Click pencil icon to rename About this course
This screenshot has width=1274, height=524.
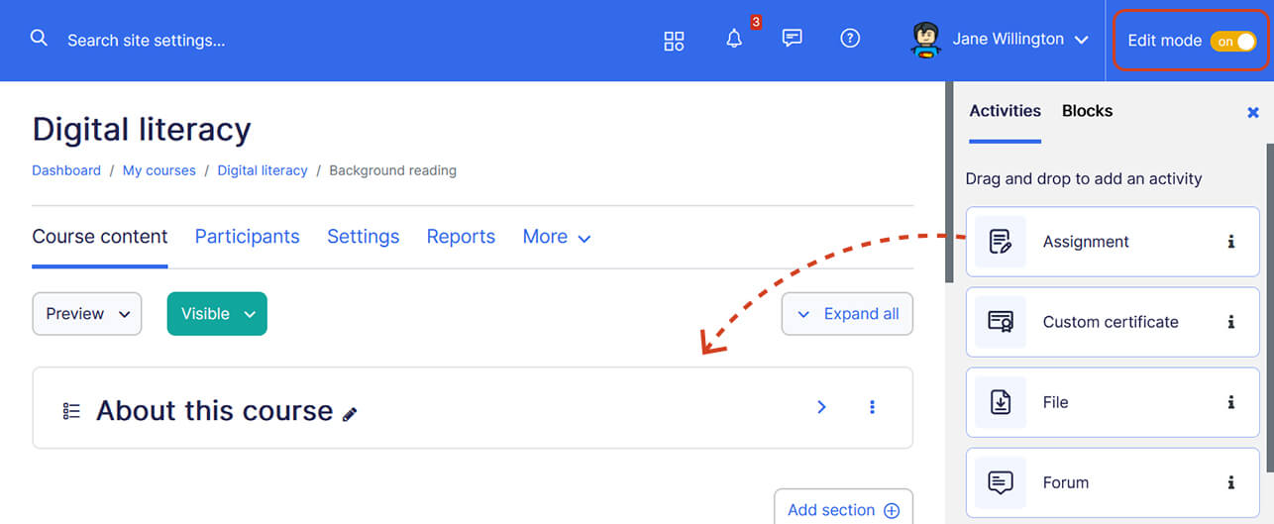[x=350, y=414]
